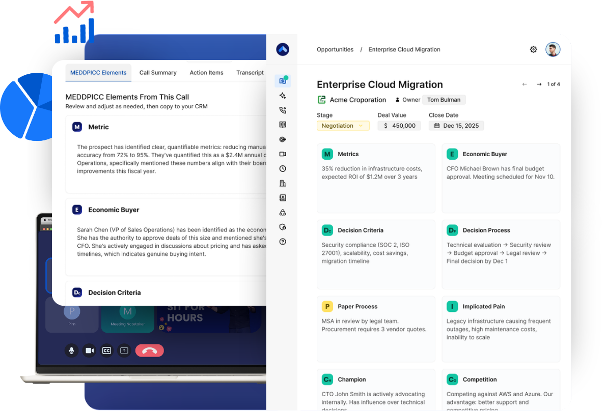Image resolution: width=606 pixels, height=411 pixels.
Task: Open the Settings gear icon
Action: pyautogui.click(x=533, y=49)
